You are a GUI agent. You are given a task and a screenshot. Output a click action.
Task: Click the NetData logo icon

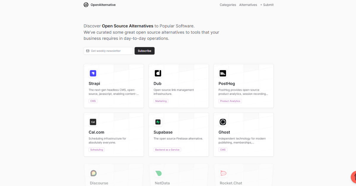click(x=158, y=173)
